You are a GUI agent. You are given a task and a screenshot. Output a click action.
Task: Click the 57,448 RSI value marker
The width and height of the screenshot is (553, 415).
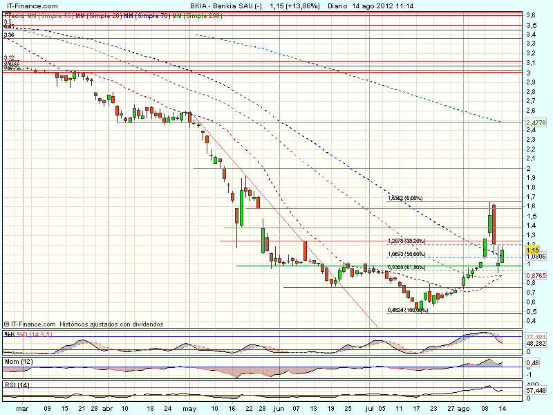point(537,390)
